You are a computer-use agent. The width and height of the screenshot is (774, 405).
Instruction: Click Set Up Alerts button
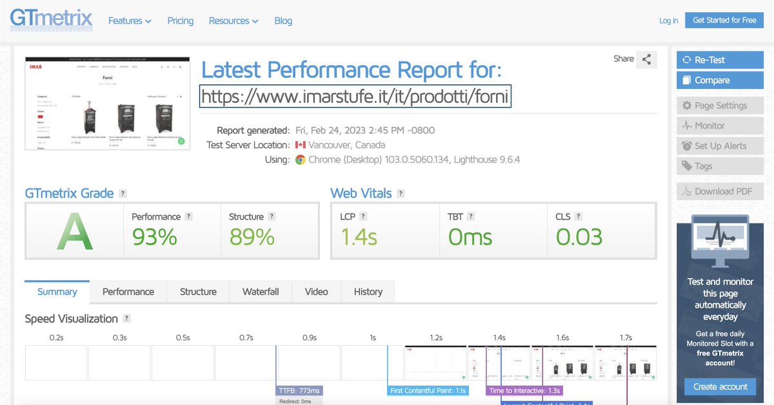(720, 146)
